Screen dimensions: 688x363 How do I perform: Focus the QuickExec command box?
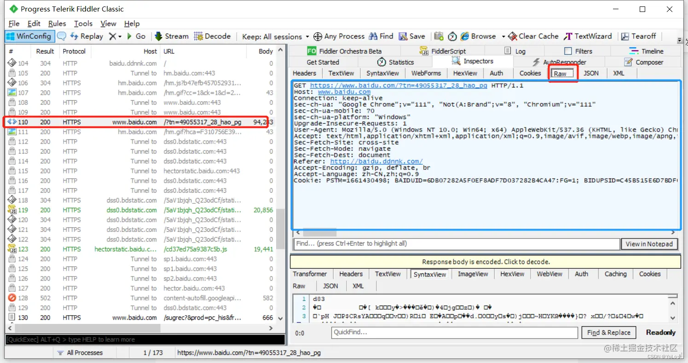tap(145, 340)
